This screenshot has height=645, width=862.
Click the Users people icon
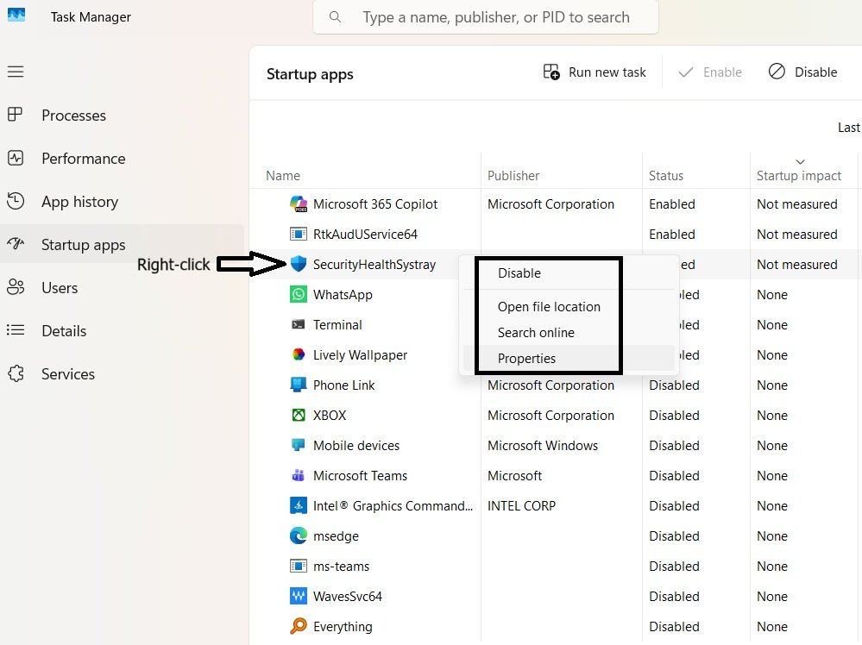point(16,287)
